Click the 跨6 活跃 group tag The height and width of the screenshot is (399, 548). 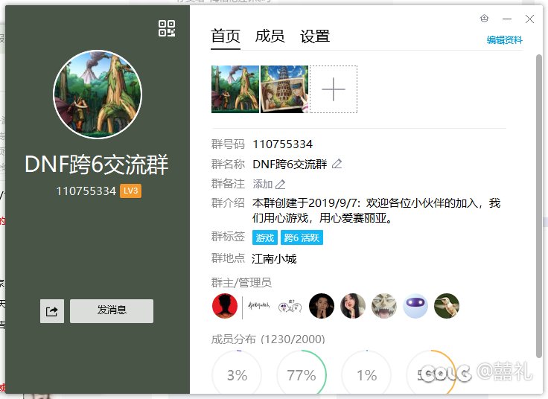[x=302, y=237]
